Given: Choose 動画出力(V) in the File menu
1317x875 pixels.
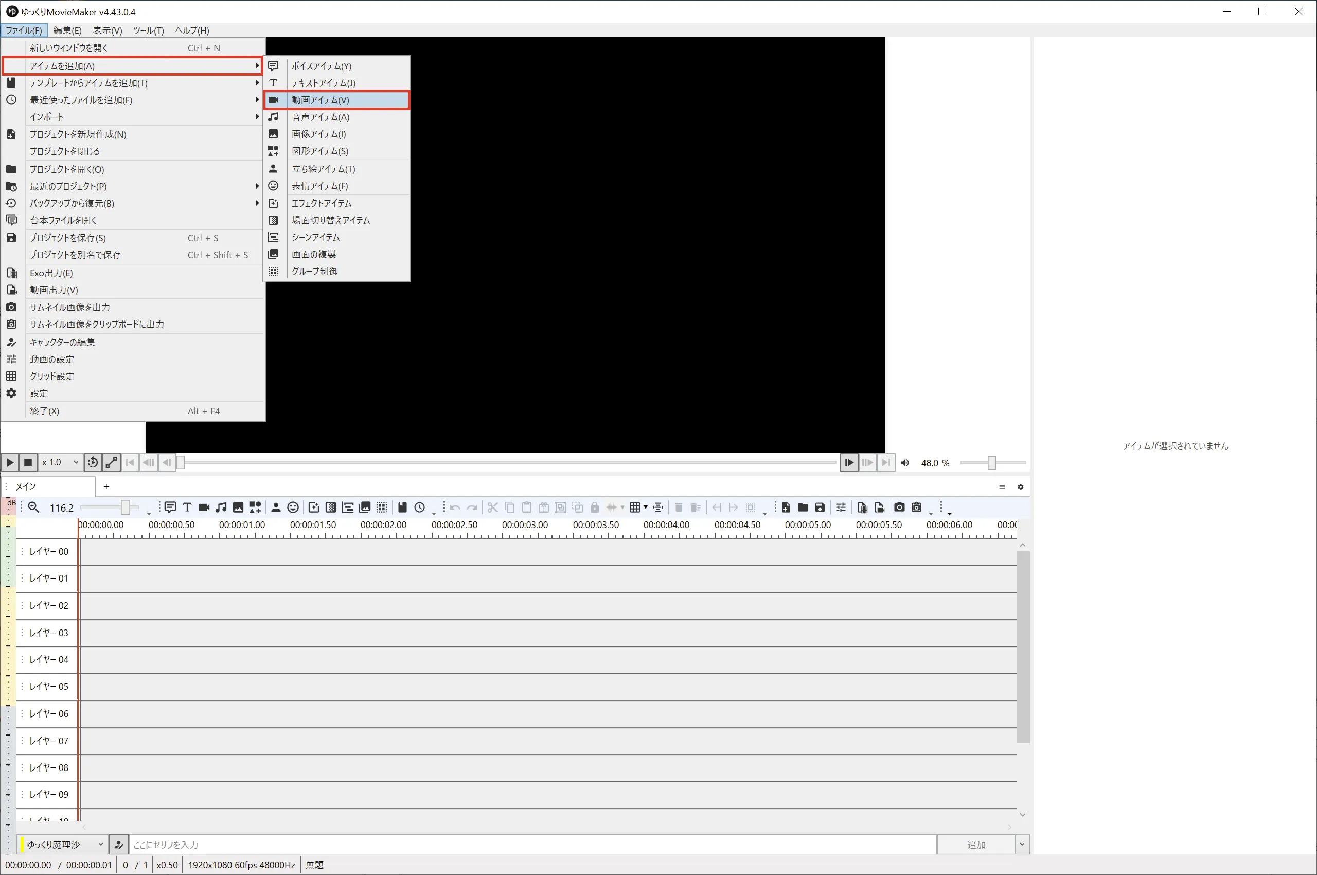Looking at the screenshot, I should (133, 290).
